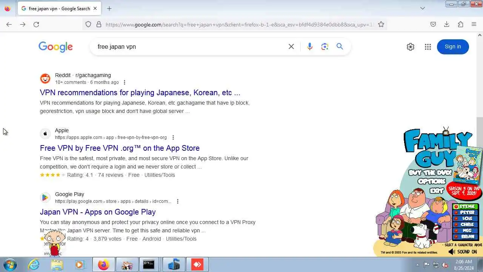The width and height of the screenshot is (483, 272).
Task: Open the Action Center flag tray icon
Action: pos(426,265)
